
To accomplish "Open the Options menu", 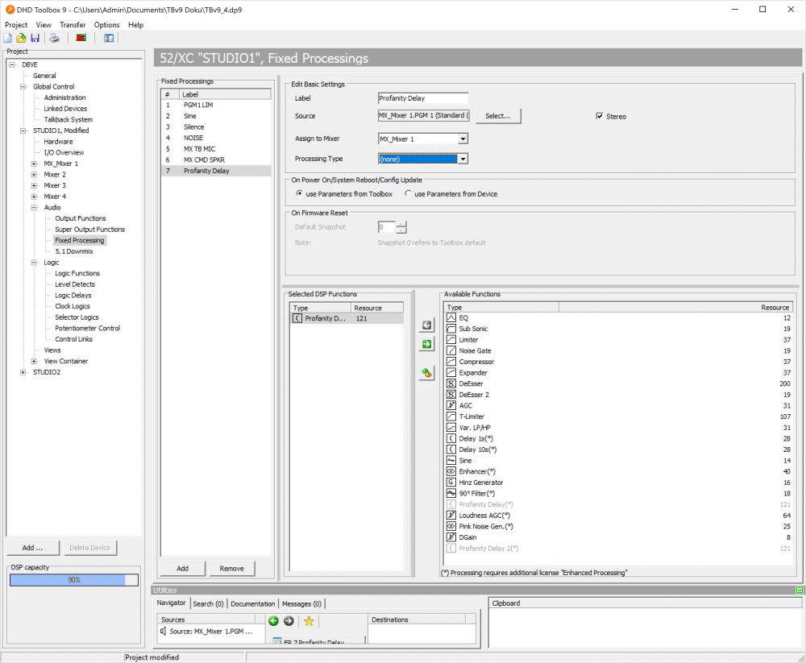I will click(x=106, y=25).
